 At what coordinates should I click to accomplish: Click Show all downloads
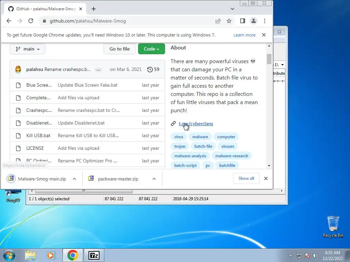click(x=246, y=178)
